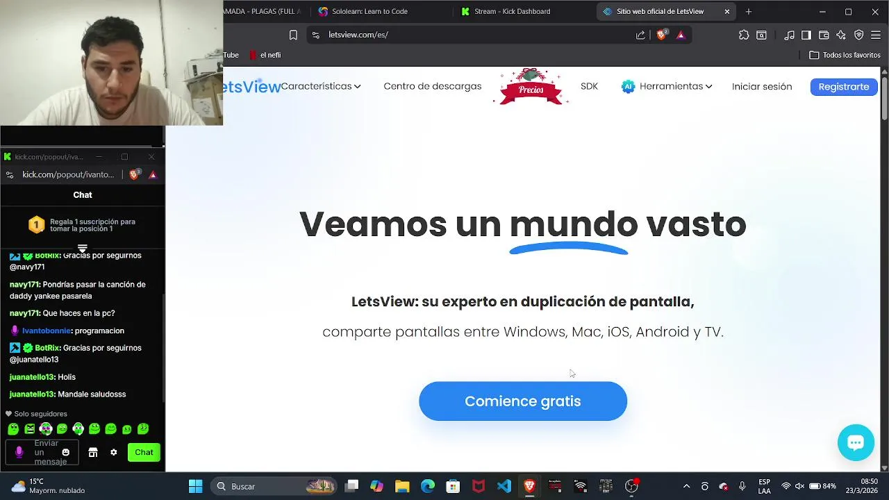Open Brave Shields lion icon in address bar
The height and width of the screenshot is (500, 889).
click(661, 35)
